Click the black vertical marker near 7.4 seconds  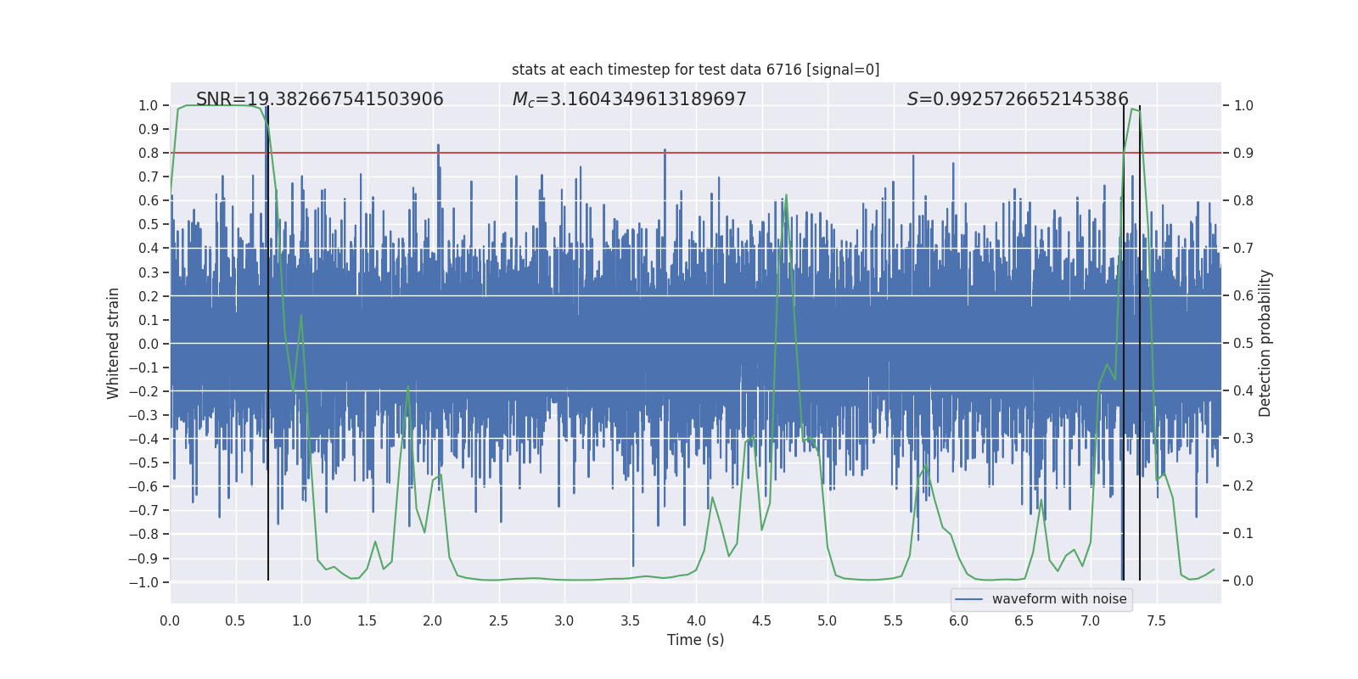[1140, 343]
